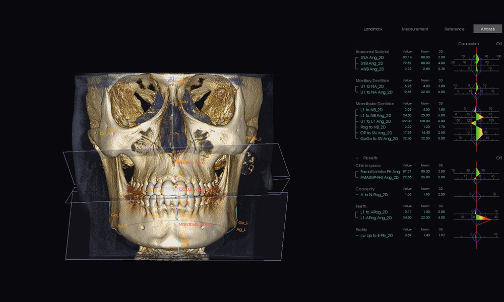Select the SNA Ang_2D measurement

(373, 57)
